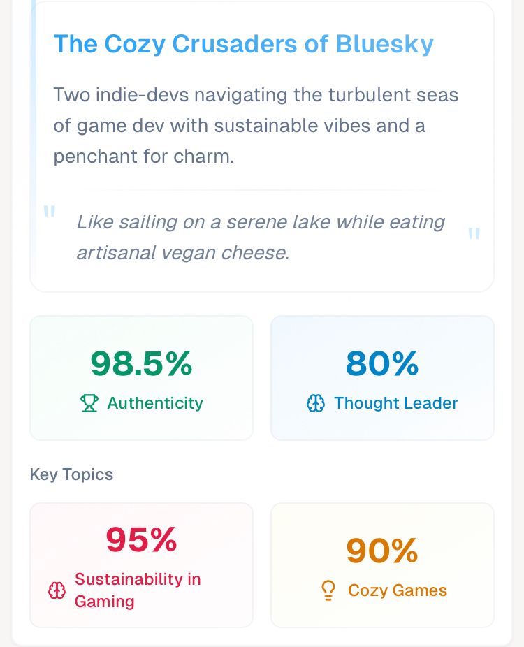Click the "Key Topics" section heading
Viewport: 524px width, 647px height.
tap(71, 474)
